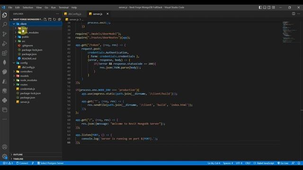Toggle secondary side bar layout icon
Image resolution: width=303 pixels, height=170 pixels.
pyautogui.click(x=269, y=8)
